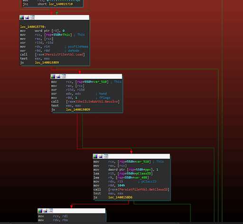The image size is (243, 224).
Task: Click the 'mov rdx, r15 ; pClassID' line
Action: pyautogui.click(x=125, y=182)
